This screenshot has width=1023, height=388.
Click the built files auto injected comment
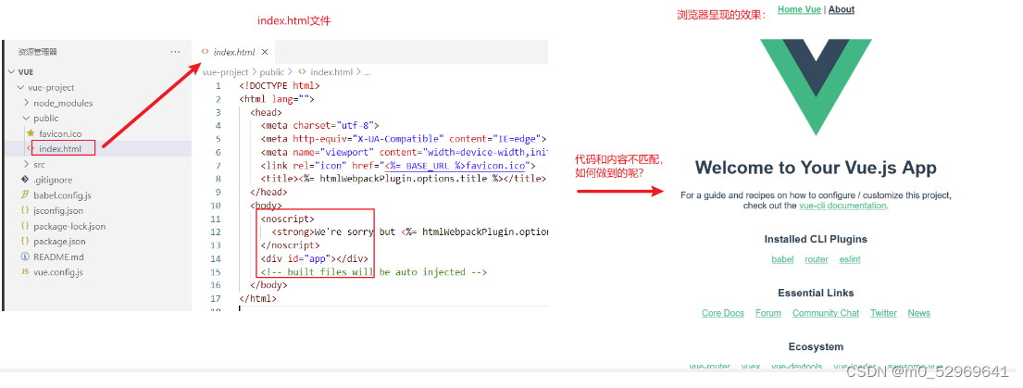tap(374, 272)
